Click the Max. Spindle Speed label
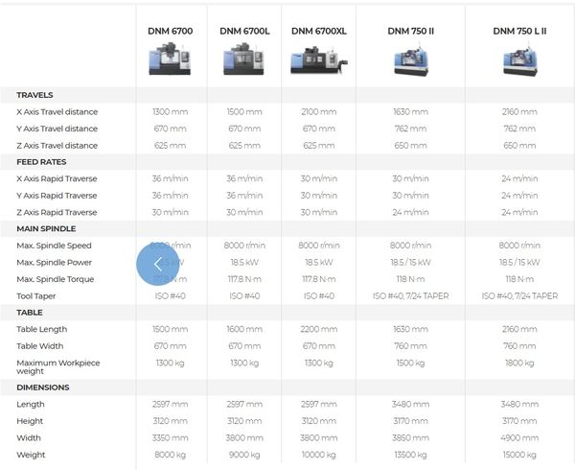Image resolution: width=575 pixels, height=470 pixels. tap(55, 246)
